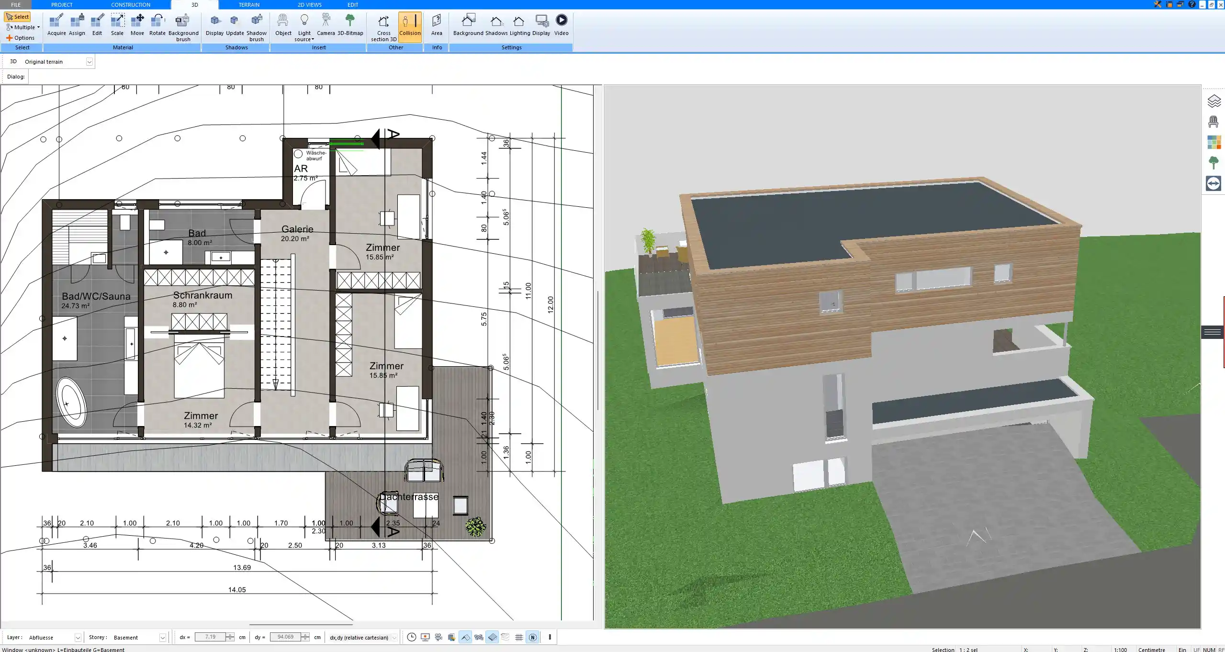Click the Select button
Screen dimensions: 1225x652
(x=18, y=17)
